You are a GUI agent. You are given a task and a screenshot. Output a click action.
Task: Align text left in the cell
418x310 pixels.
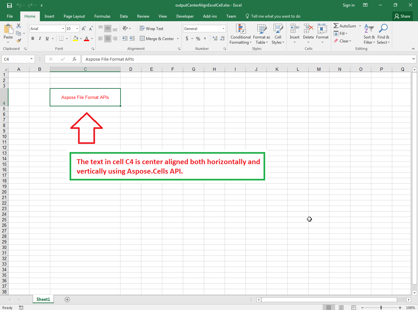[101, 39]
